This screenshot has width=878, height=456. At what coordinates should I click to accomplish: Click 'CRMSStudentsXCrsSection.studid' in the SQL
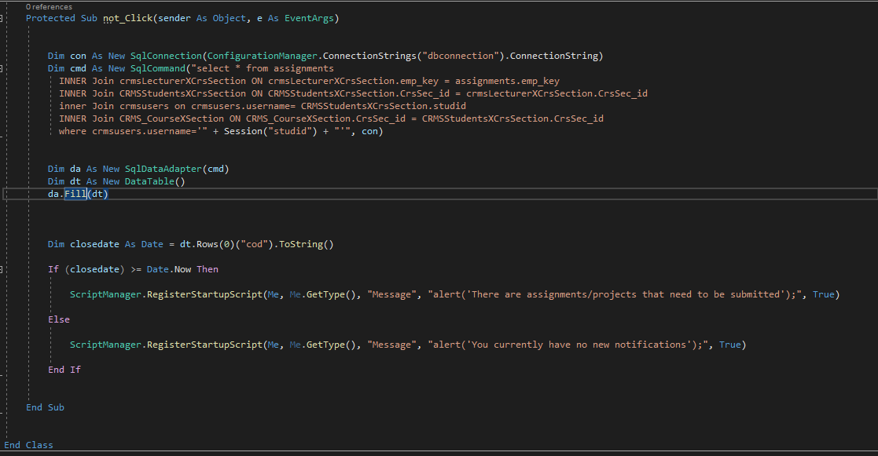coord(384,106)
